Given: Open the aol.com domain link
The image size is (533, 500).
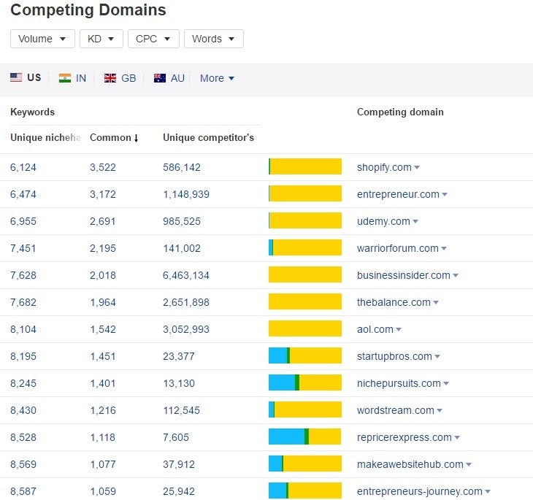Looking at the screenshot, I should coord(375,329).
